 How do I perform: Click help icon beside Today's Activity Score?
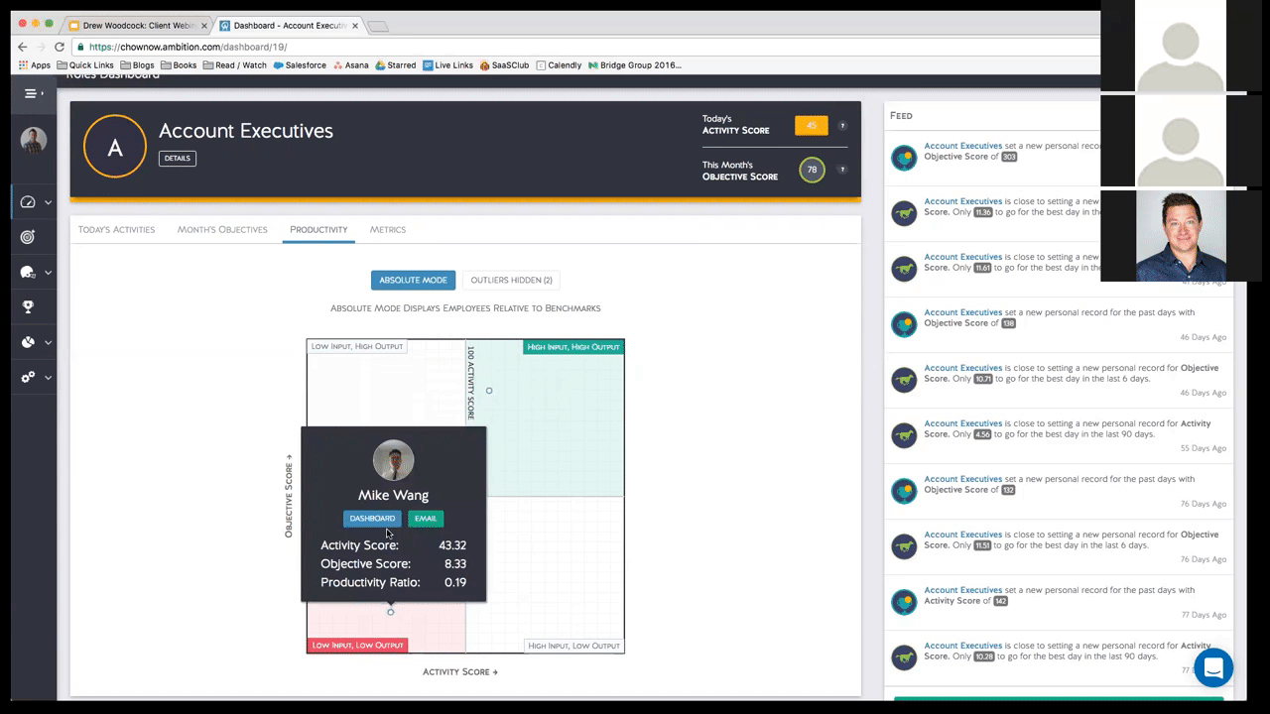[x=842, y=126]
